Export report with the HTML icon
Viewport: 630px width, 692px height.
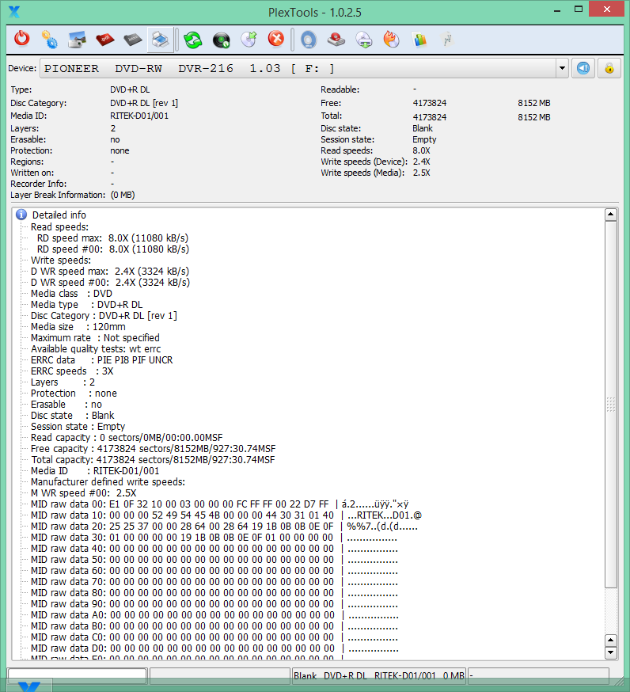(132, 40)
